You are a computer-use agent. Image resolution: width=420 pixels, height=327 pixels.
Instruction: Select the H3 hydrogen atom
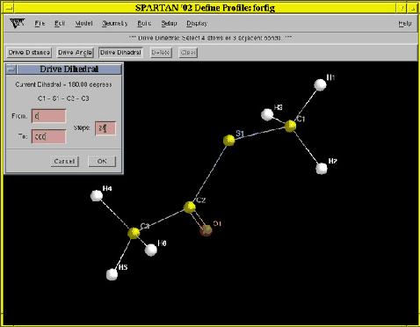[x=267, y=114]
